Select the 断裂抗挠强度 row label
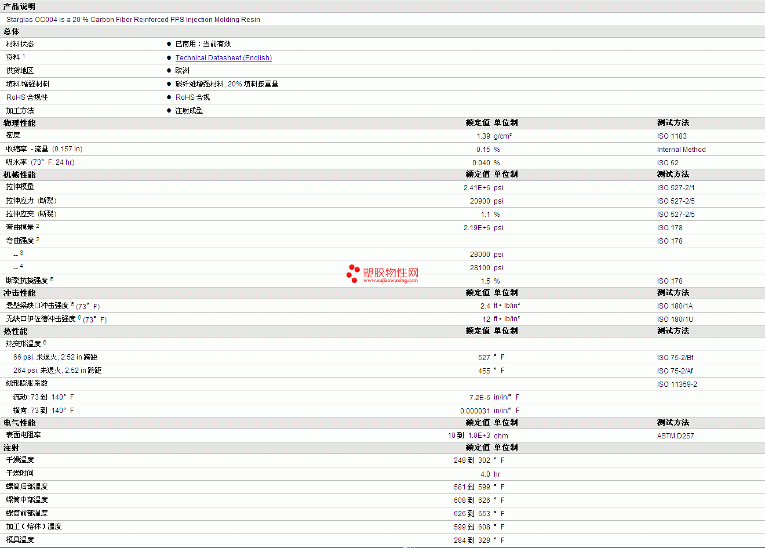The width and height of the screenshot is (765, 548). [27, 281]
